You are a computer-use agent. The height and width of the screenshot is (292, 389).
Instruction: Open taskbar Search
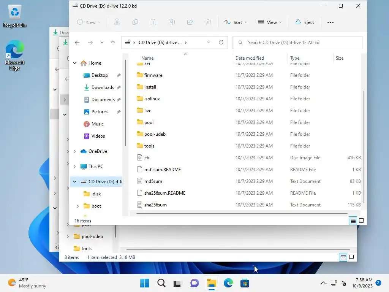click(x=161, y=283)
